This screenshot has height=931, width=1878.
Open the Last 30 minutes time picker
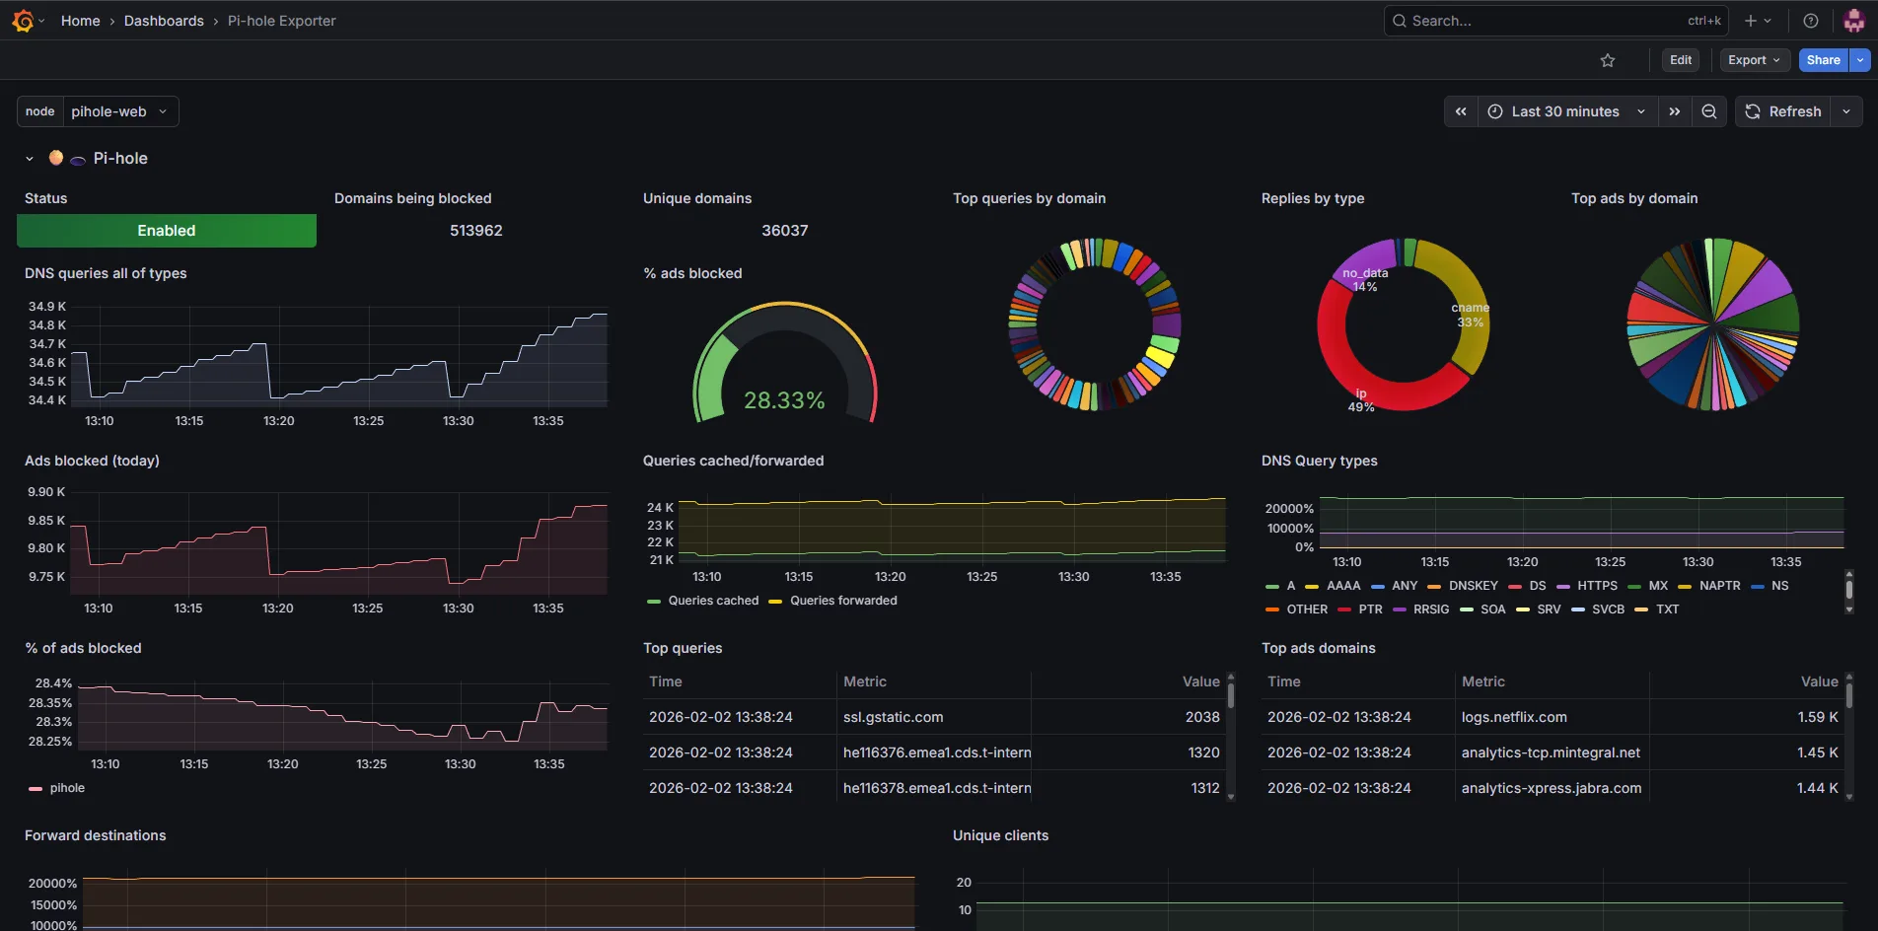[x=1567, y=111]
